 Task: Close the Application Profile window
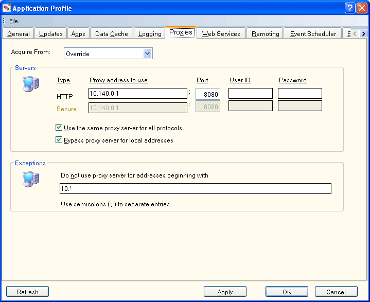point(362,8)
